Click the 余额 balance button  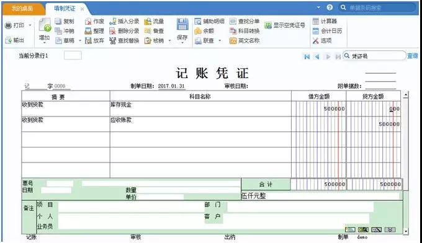(x=204, y=31)
